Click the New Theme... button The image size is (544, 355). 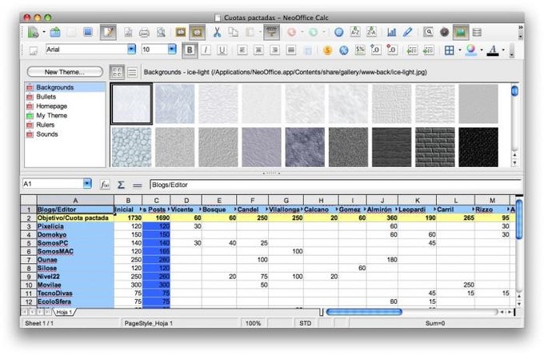coord(65,72)
